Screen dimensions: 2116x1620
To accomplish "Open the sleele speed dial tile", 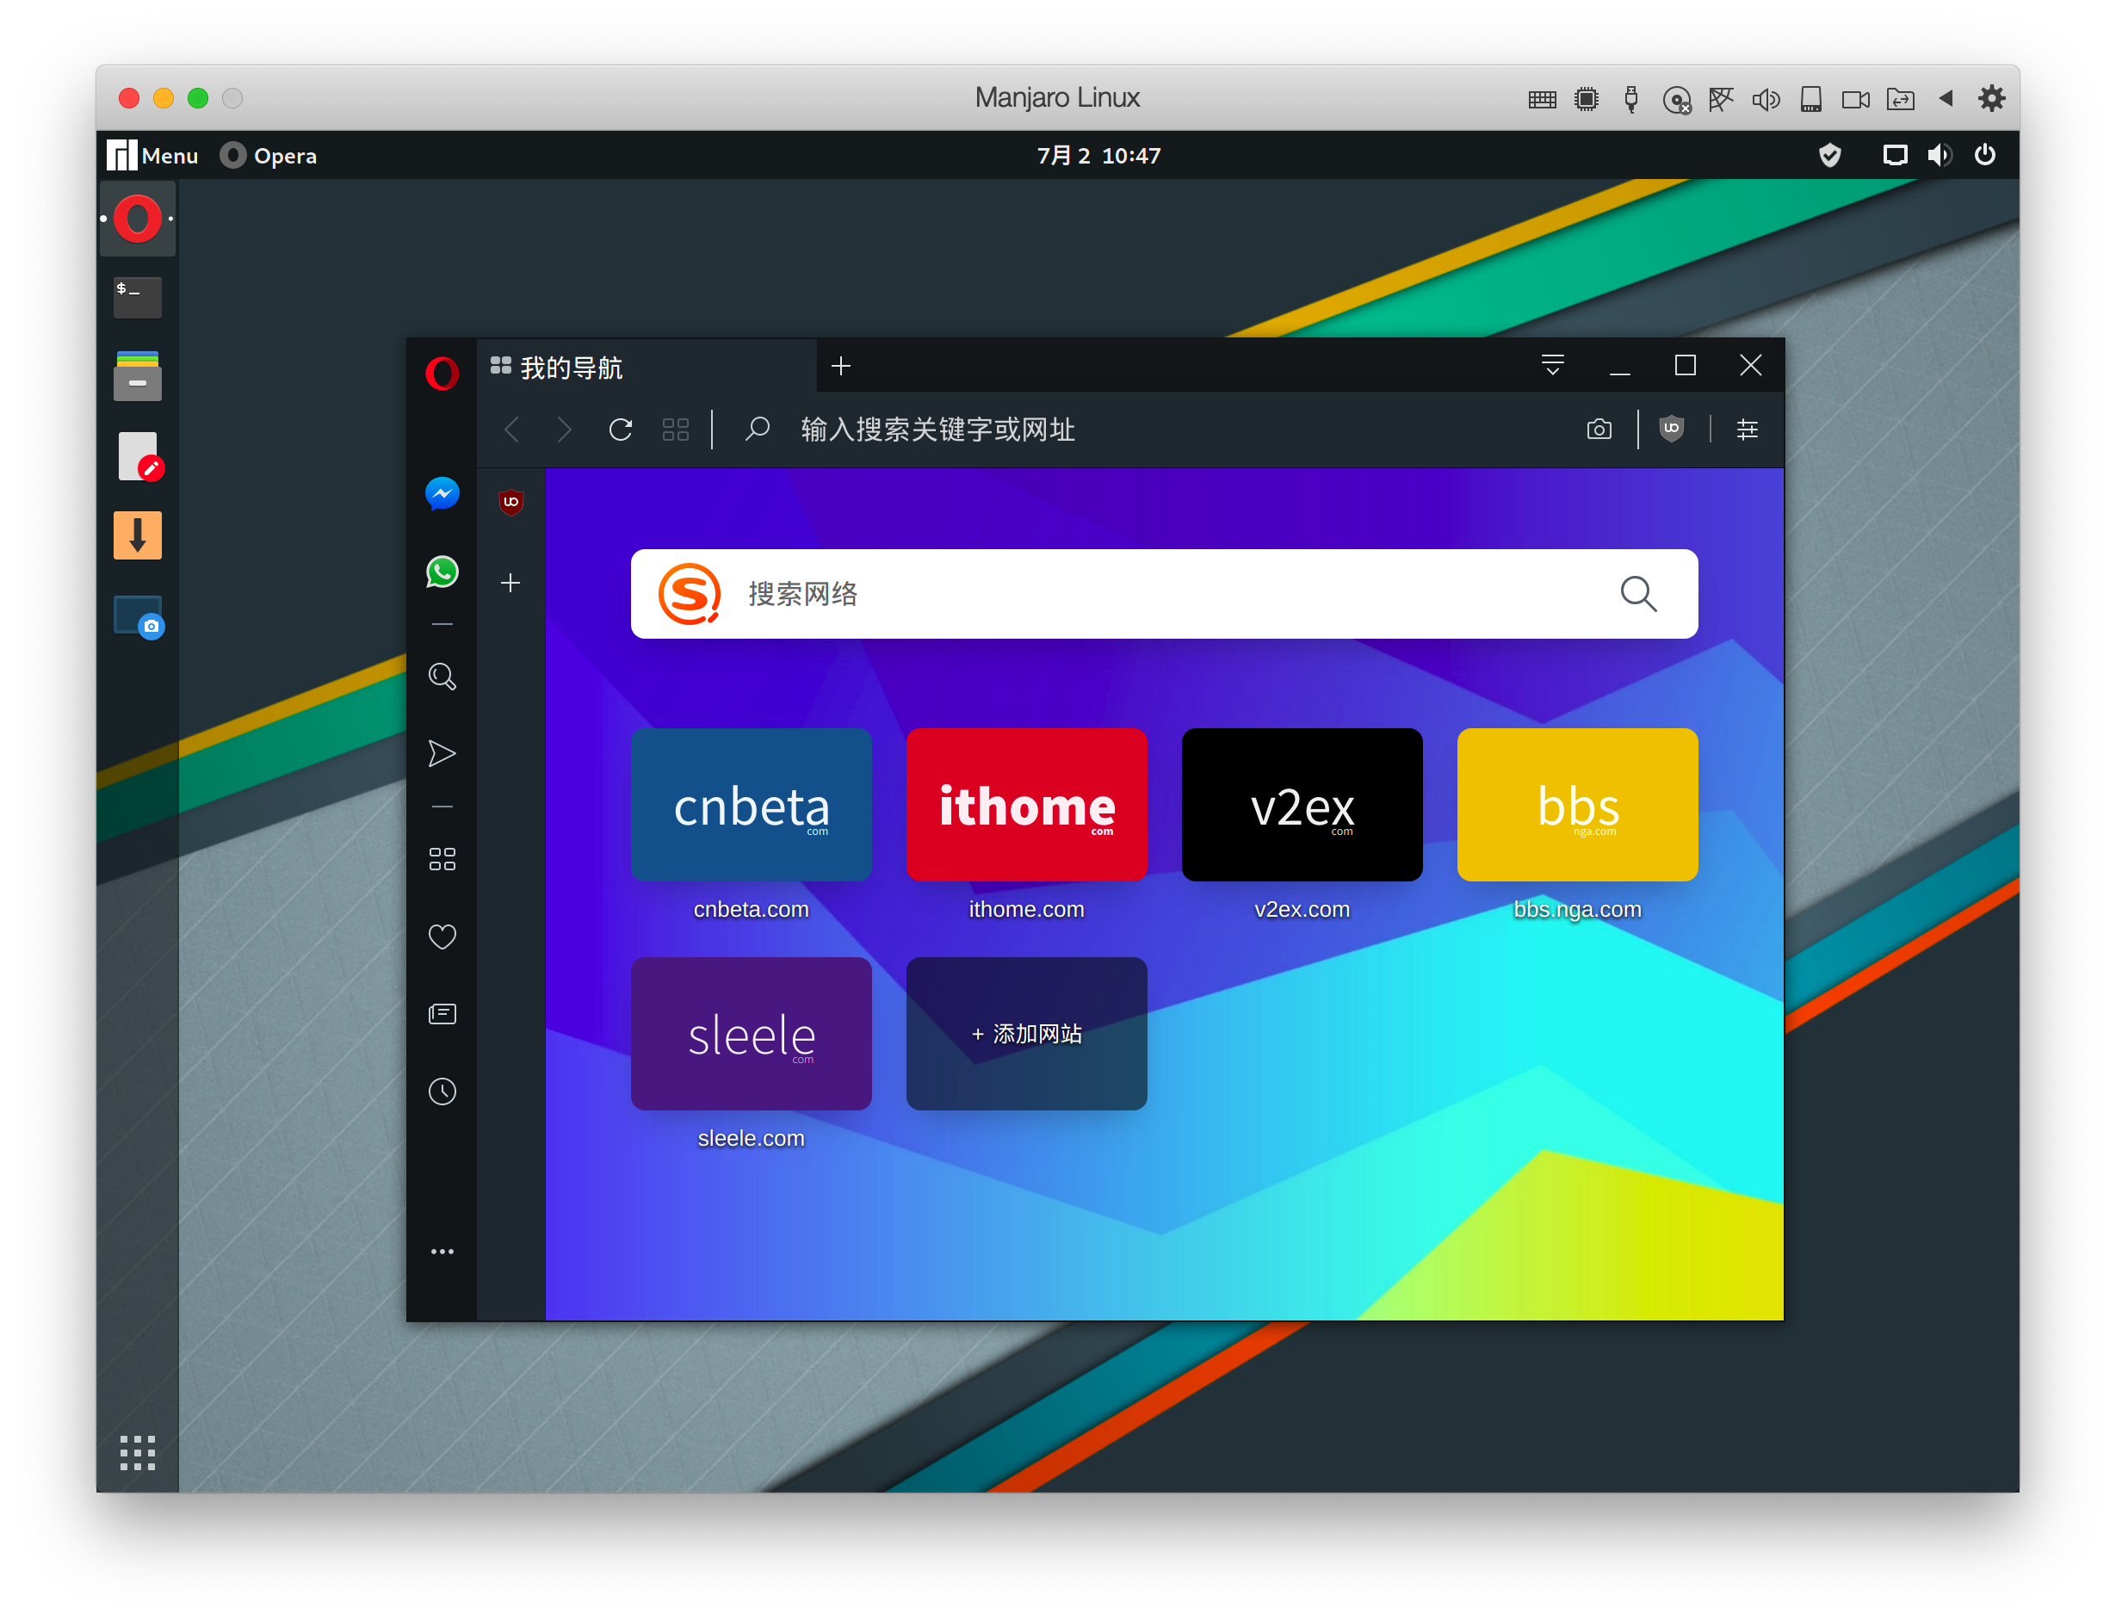I will pos(752,1033).
